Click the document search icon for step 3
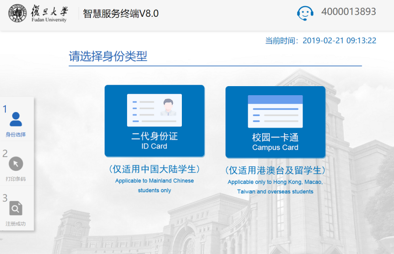394x254 pixels. coord(16,208)
